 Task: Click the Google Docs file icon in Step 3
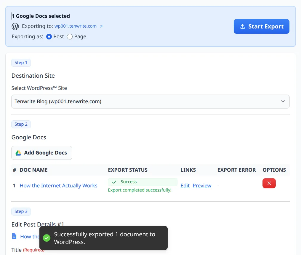(x=14, y=236)
